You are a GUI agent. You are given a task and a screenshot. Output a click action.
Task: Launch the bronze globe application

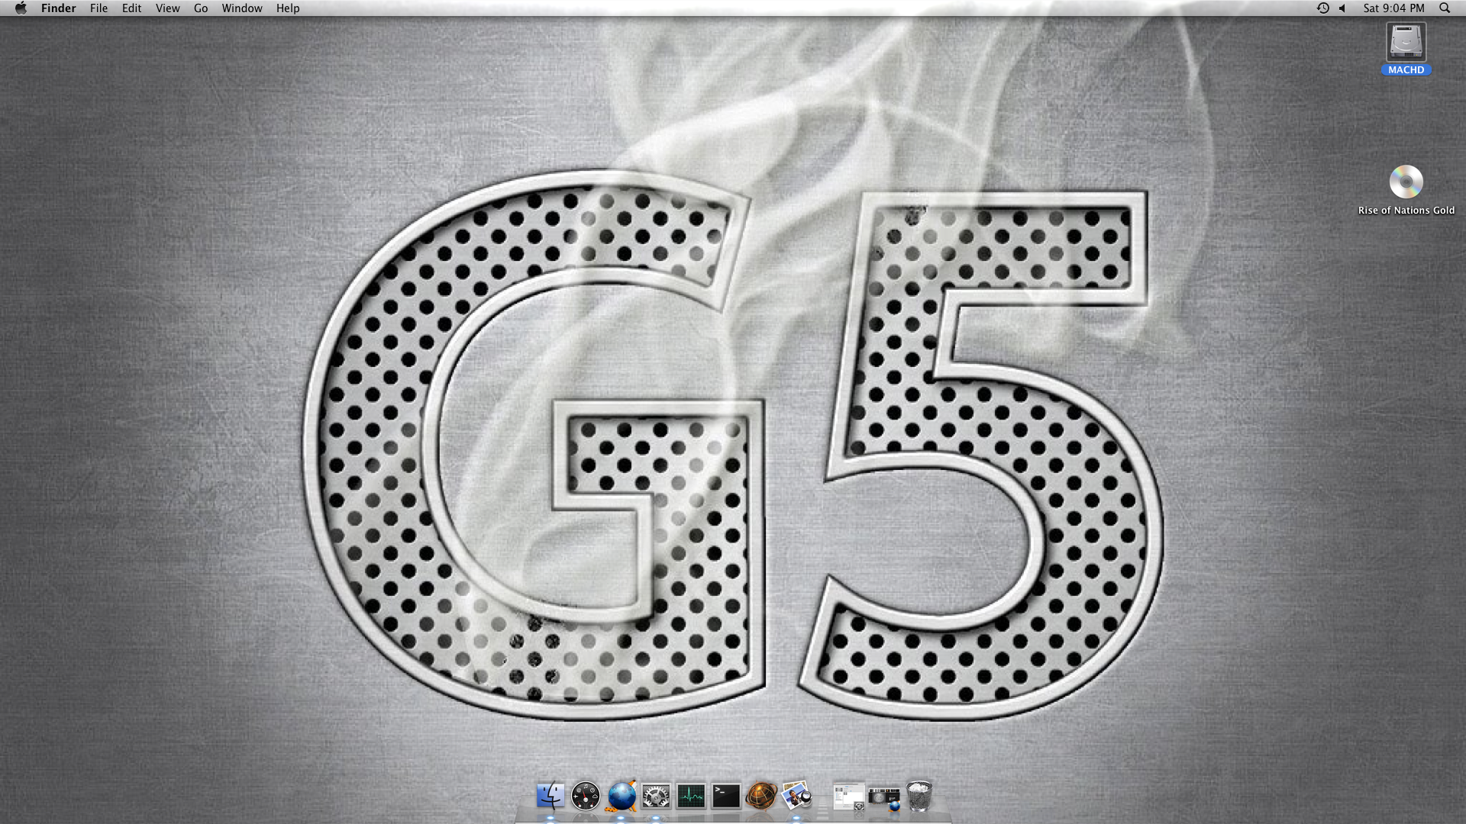point(761,796)
